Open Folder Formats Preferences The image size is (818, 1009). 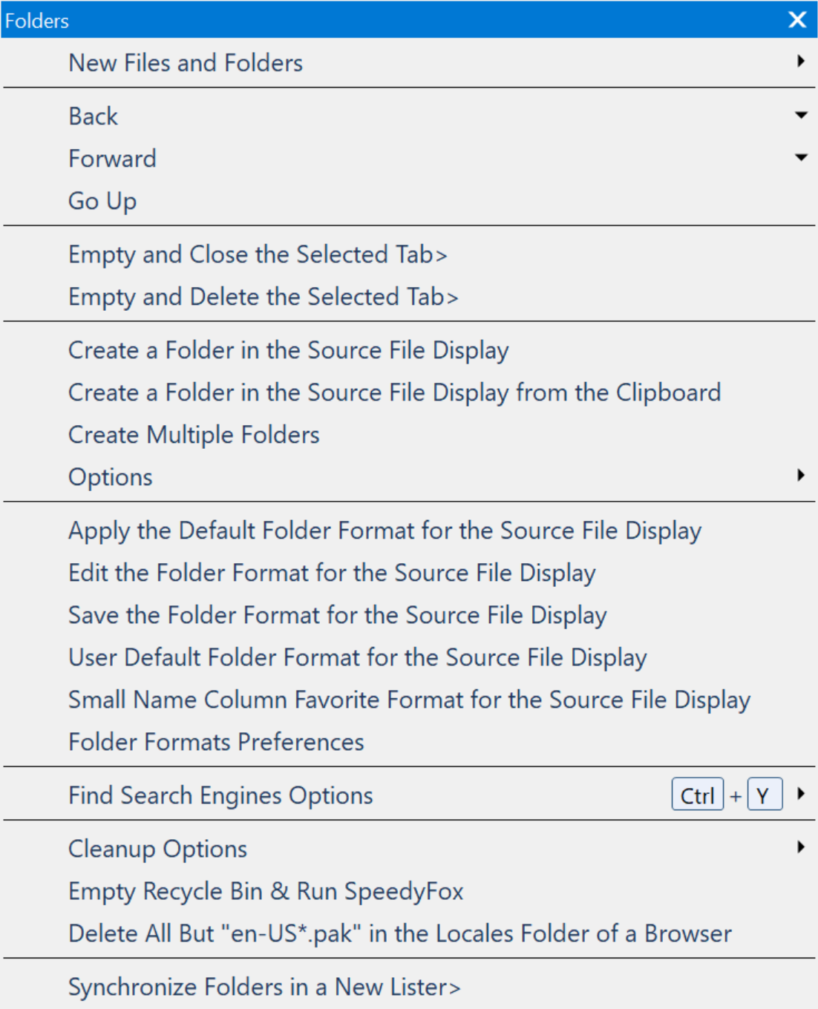(x=216, y=742)
